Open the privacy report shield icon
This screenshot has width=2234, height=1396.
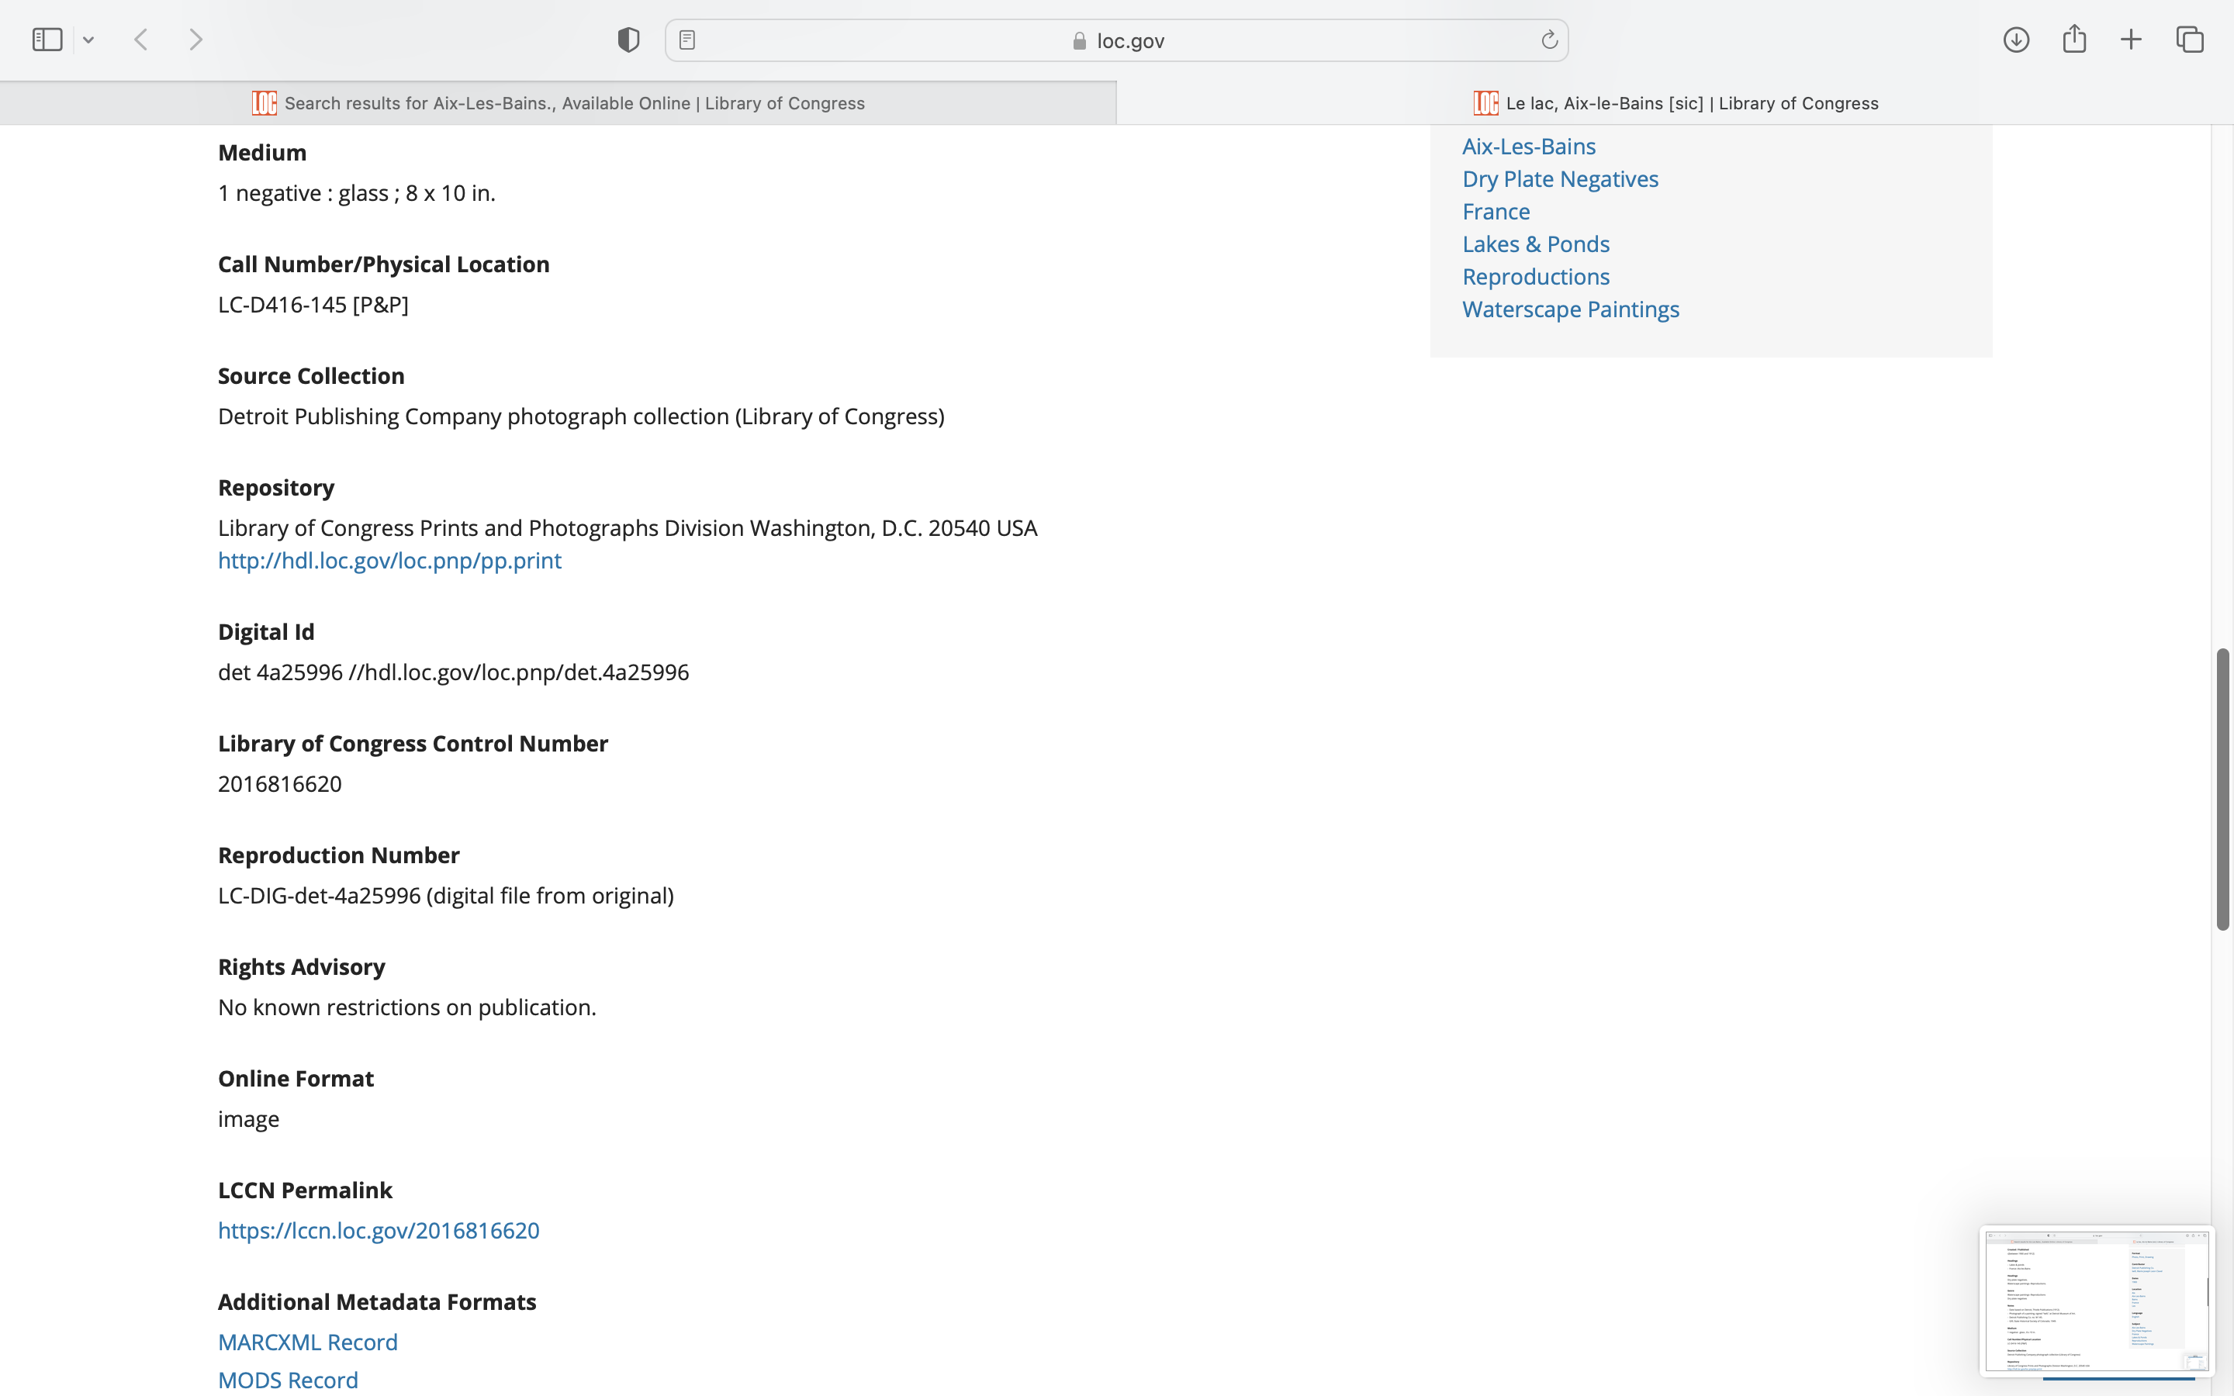pos(628,40)
